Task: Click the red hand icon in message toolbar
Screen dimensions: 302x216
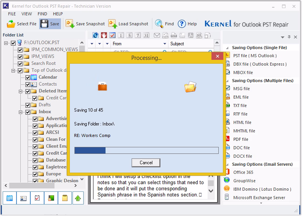Action: (x=104, y=35)
